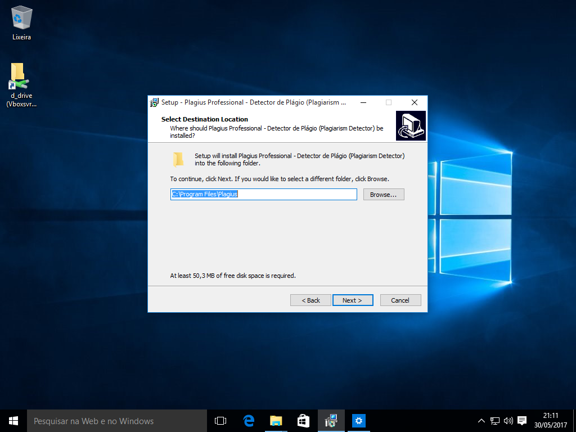Click the yellow folder icon in setup

point(178,159)
